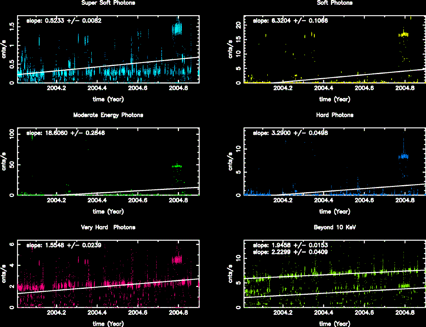Click the time (Year) label under Very Hard Photons
The width and height of the screenshot is (426, 327).
click(x=108, y=324)
